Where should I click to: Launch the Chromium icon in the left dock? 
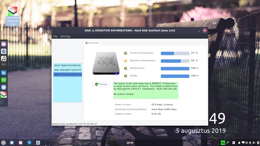coord(4,87)
